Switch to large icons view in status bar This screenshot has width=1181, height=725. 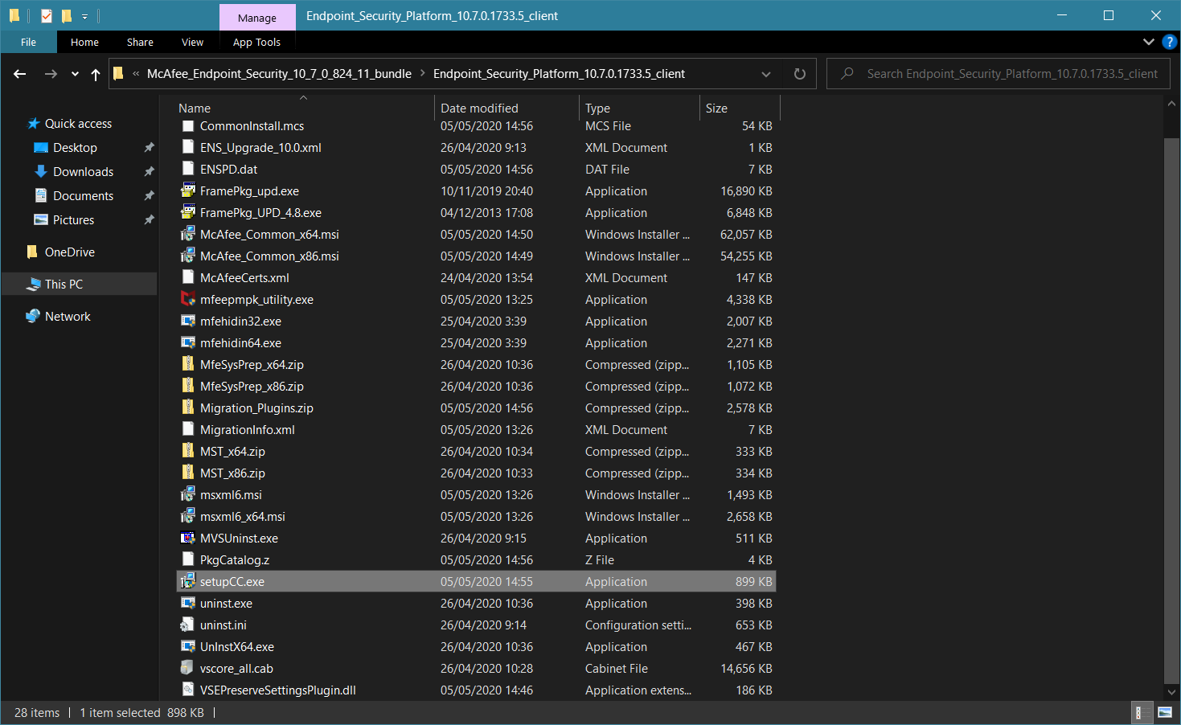click(x=1164, y=712)
